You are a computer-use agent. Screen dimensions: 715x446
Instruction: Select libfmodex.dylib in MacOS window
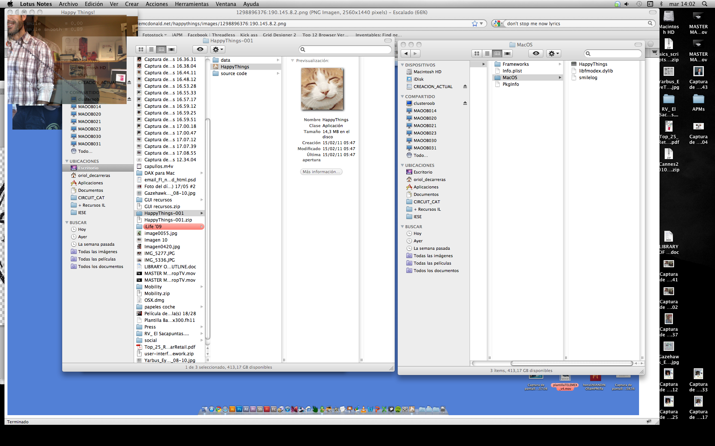595,71
